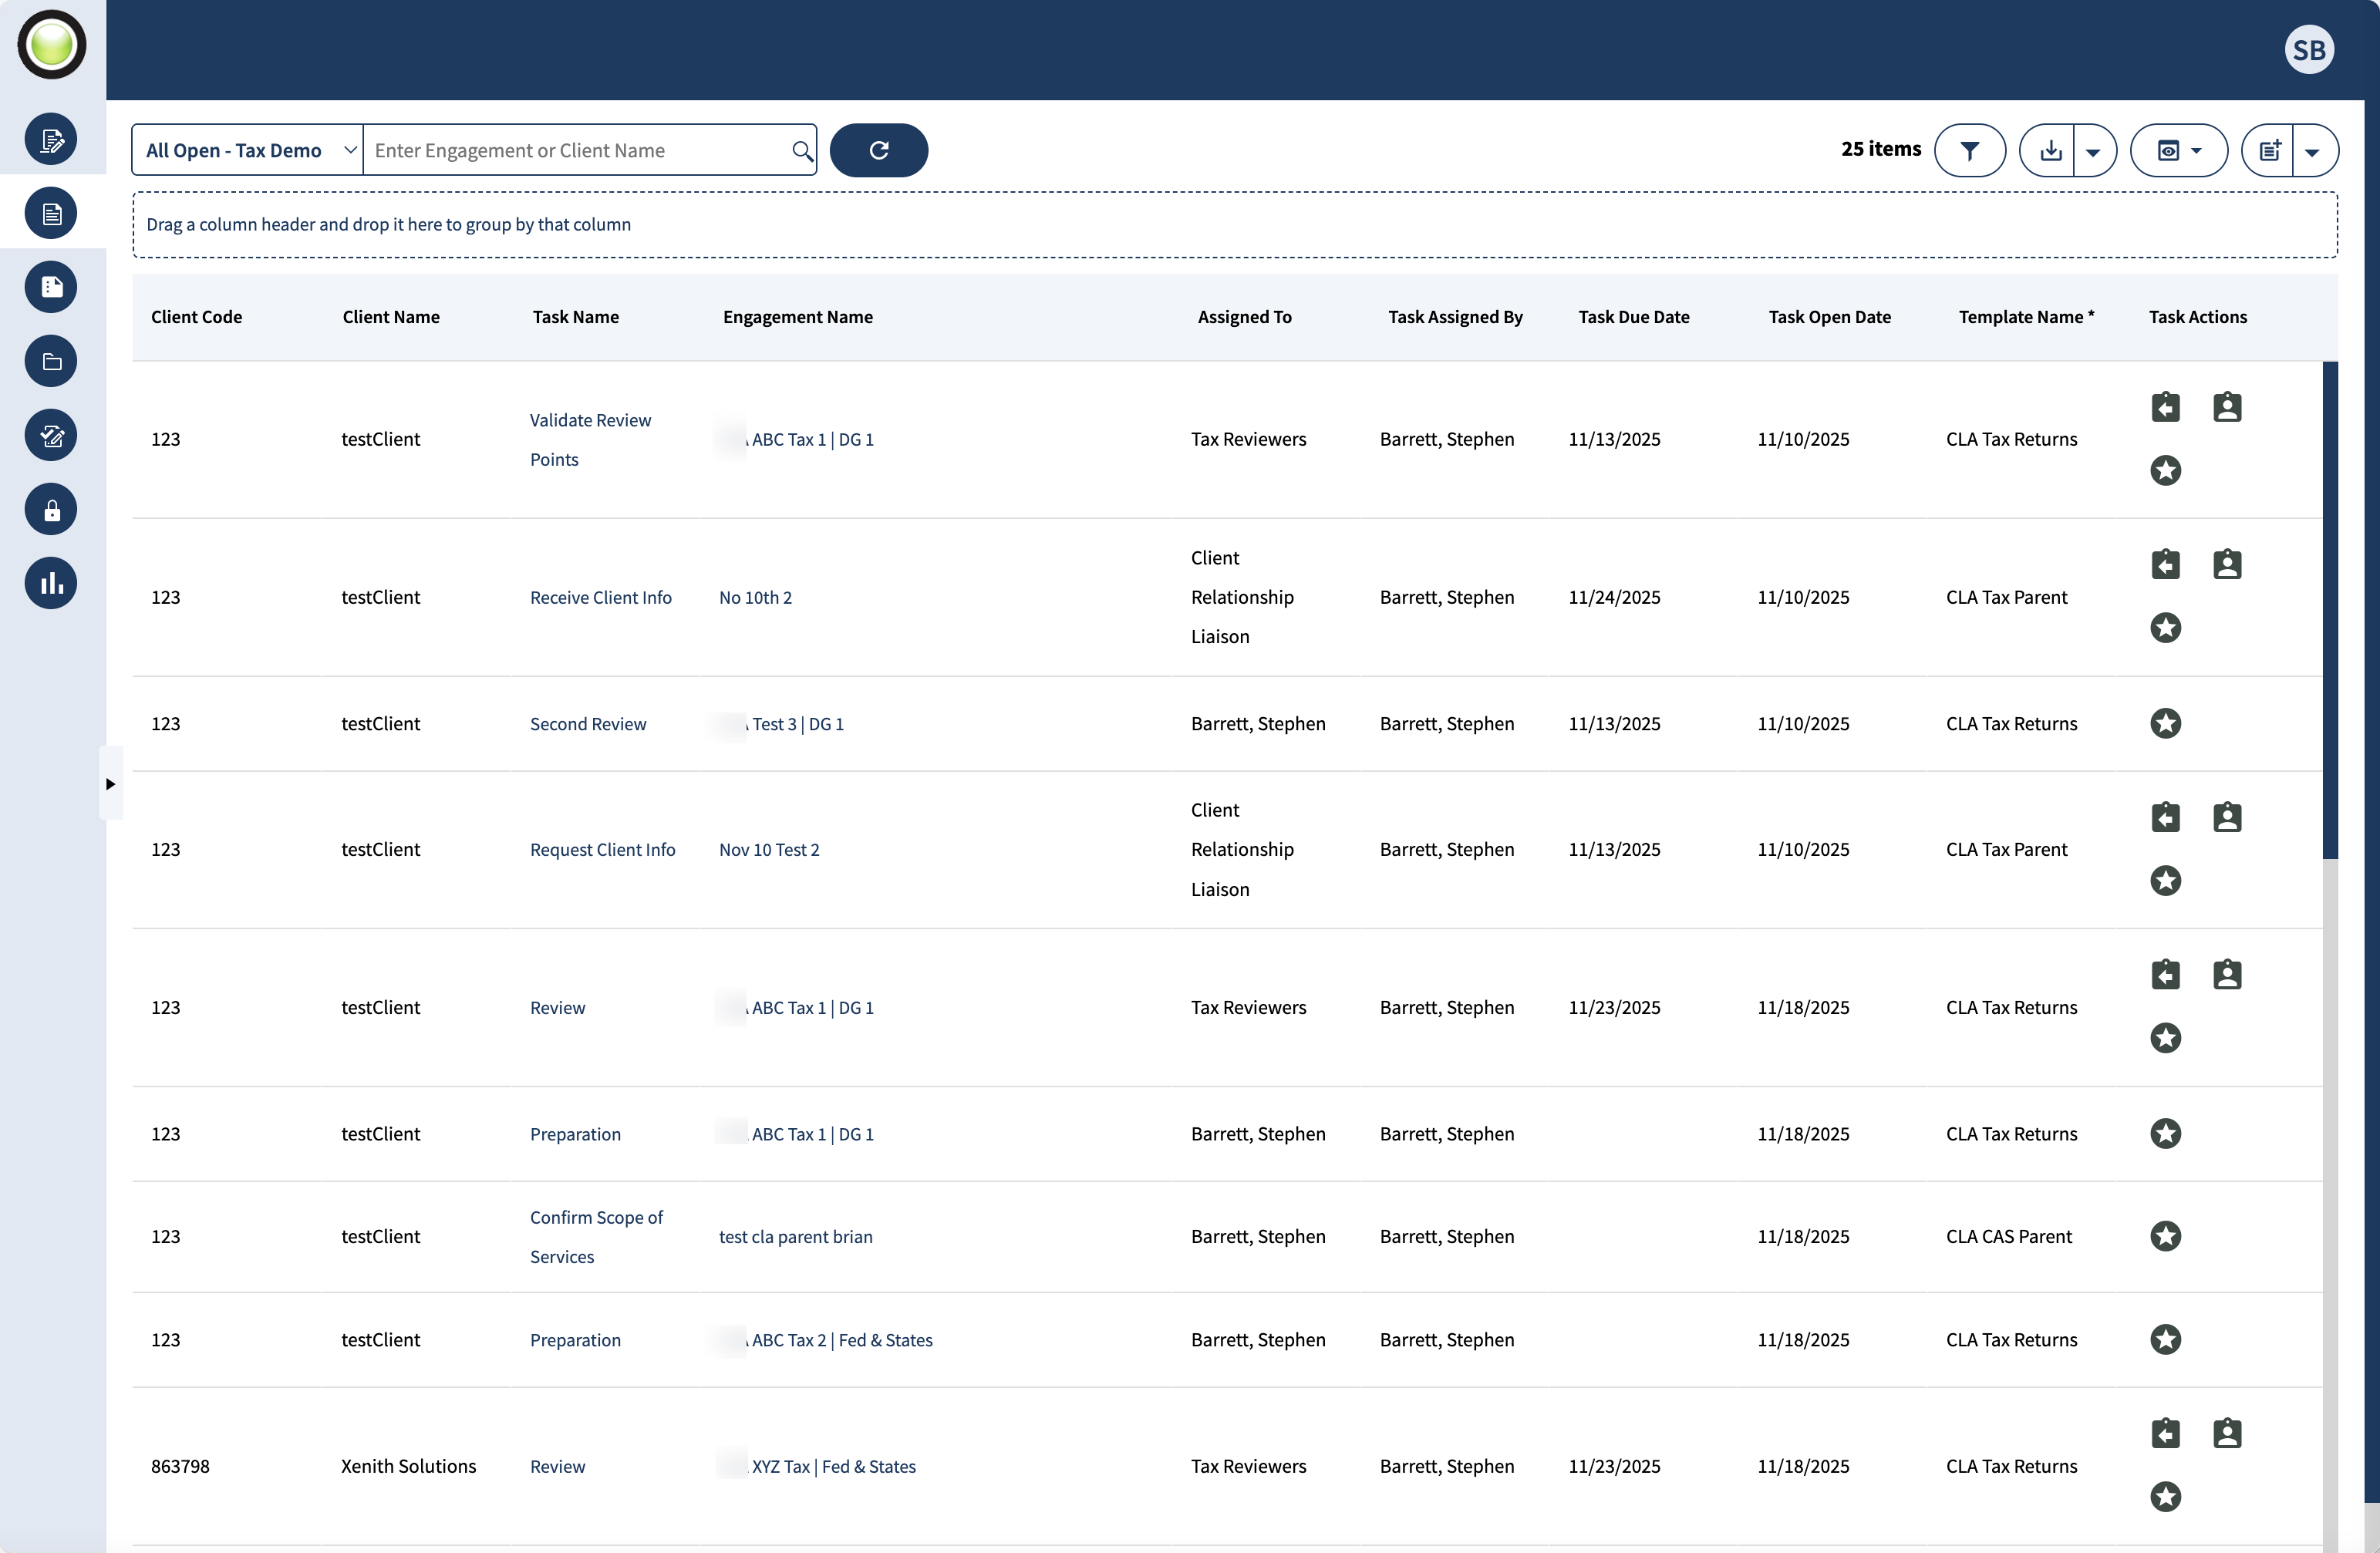Open the test cla parent brian engagement

click(x=795, y=1236)
